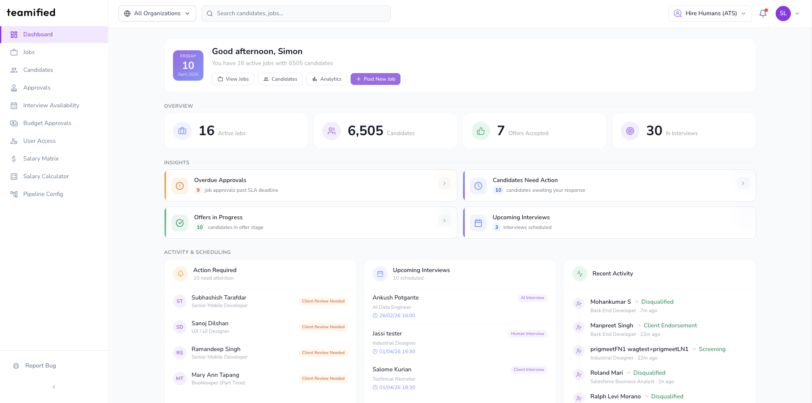Screen dimensions: 812x403
Task: Open Analytics from the greeting card
Action: coord(326,79)
